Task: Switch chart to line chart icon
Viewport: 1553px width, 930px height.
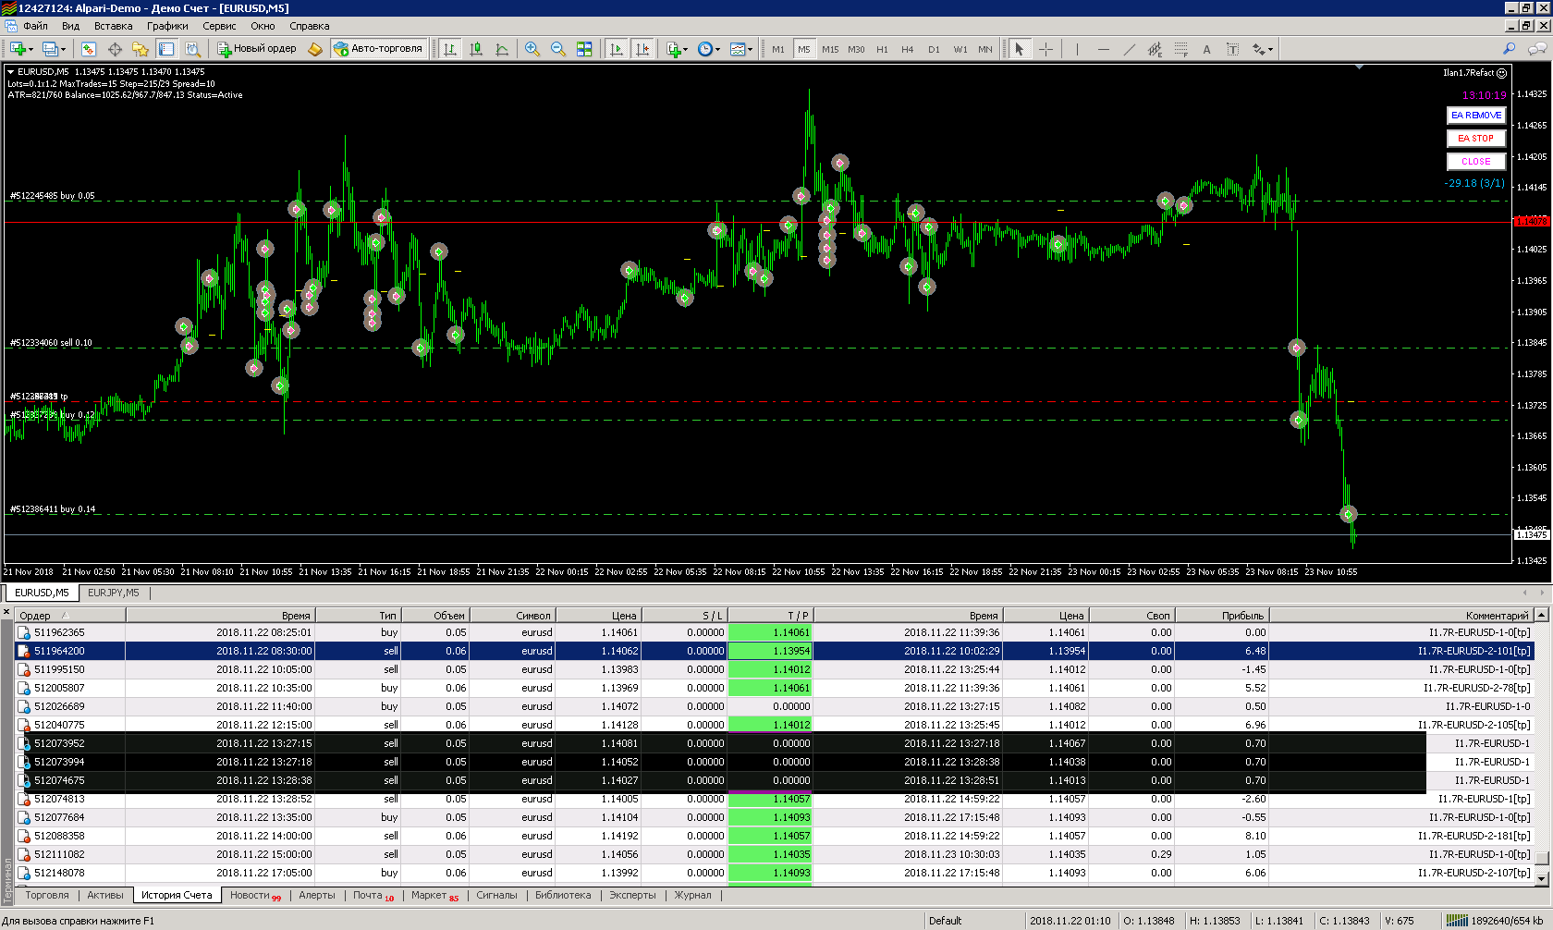Action: 502,49
